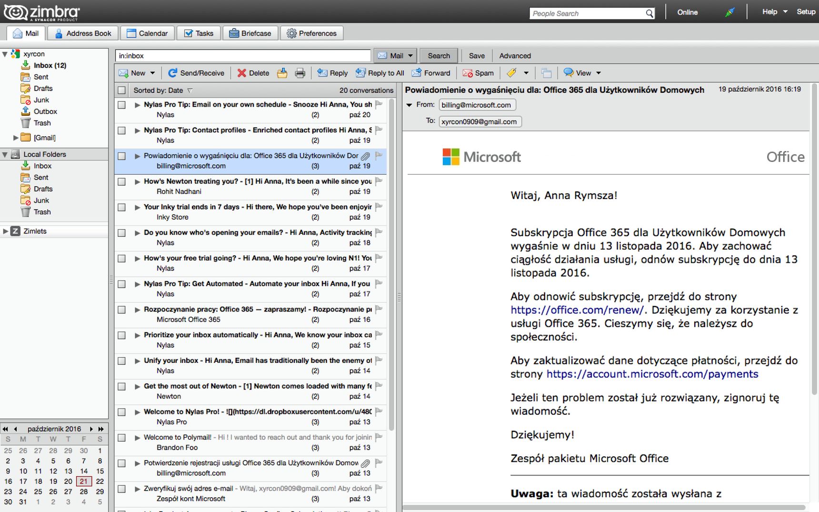Check the How's Newton treating you message
Viewport: 819px width, 512px height.
(x=122, y=181)
